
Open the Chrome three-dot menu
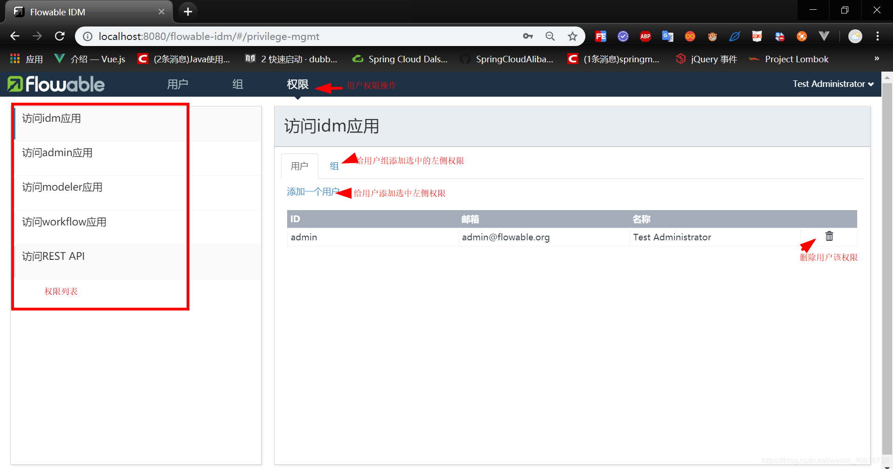pos(878,36)
